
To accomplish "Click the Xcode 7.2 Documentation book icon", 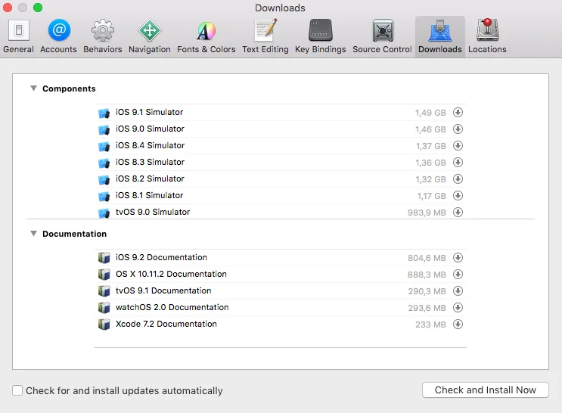I will pyautogui.click(x=104, y=324).
